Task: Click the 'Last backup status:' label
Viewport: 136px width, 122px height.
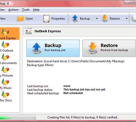Action: click(x=40, y=90)
